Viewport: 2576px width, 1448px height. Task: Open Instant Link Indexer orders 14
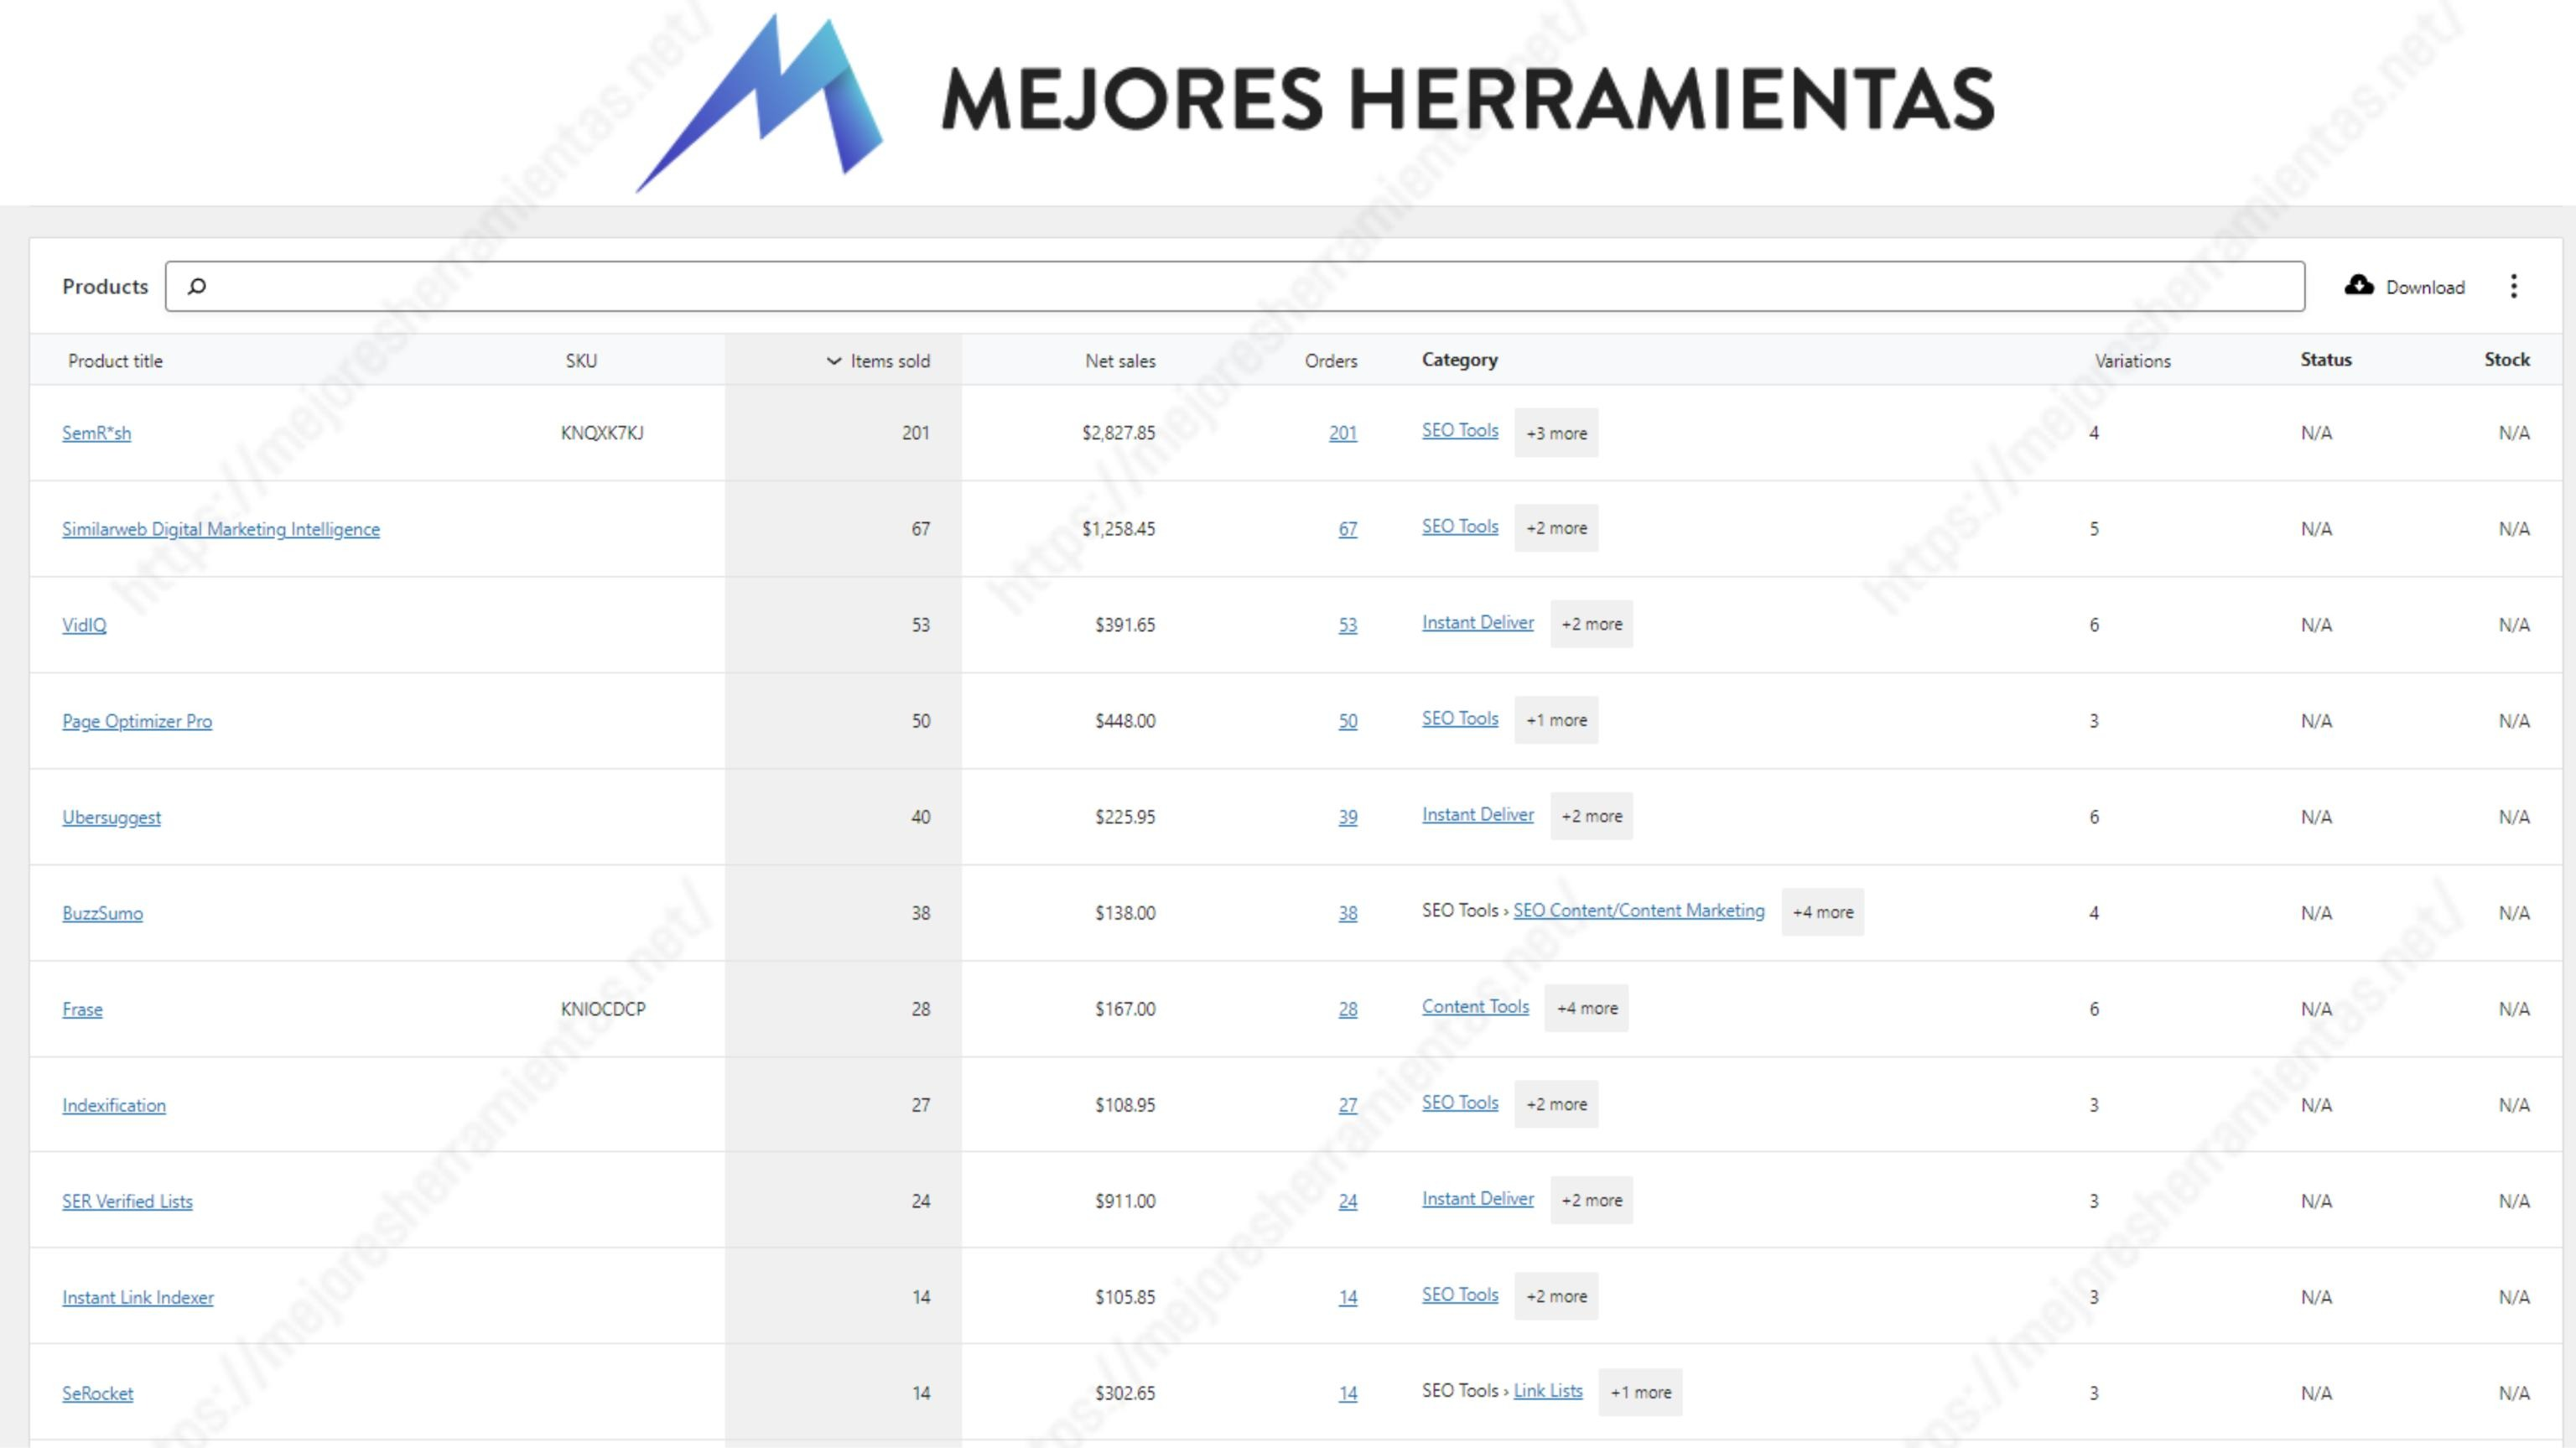pos(1348,1297)
